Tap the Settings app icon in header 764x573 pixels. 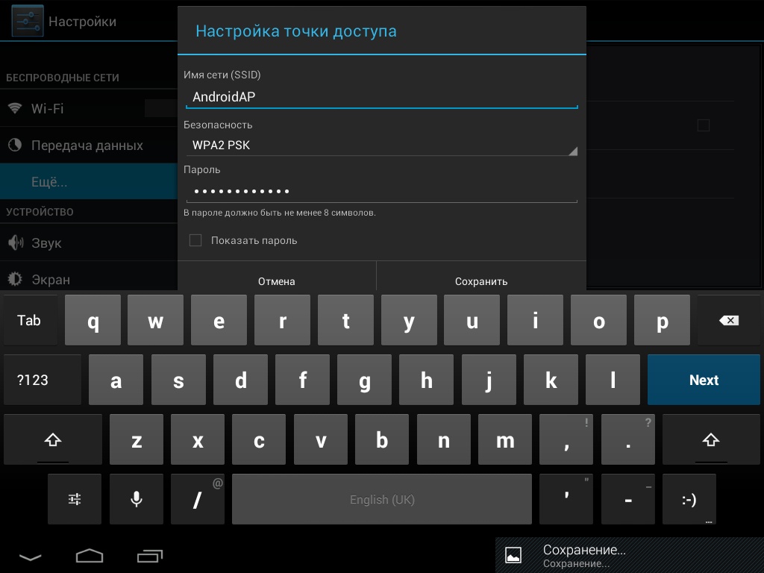[27, 22]
